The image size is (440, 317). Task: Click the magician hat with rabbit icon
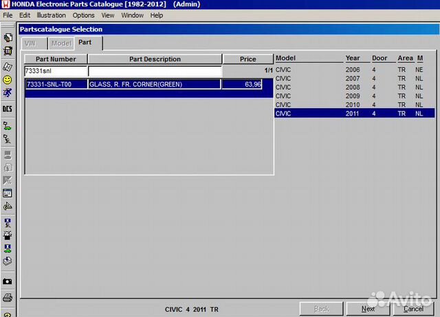point(8,235)
